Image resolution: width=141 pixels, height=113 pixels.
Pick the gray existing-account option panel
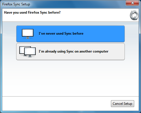[x=70, y=52]
